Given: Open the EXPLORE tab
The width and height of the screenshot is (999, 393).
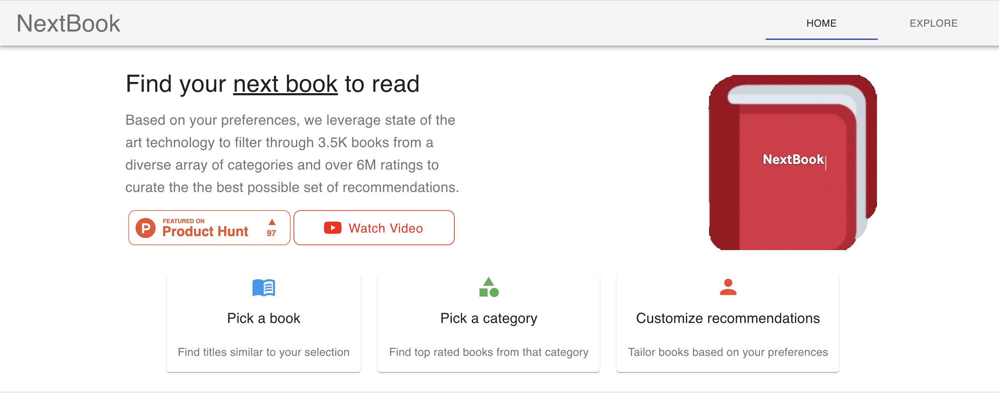Looking at the screenshot, I should 933,23.
